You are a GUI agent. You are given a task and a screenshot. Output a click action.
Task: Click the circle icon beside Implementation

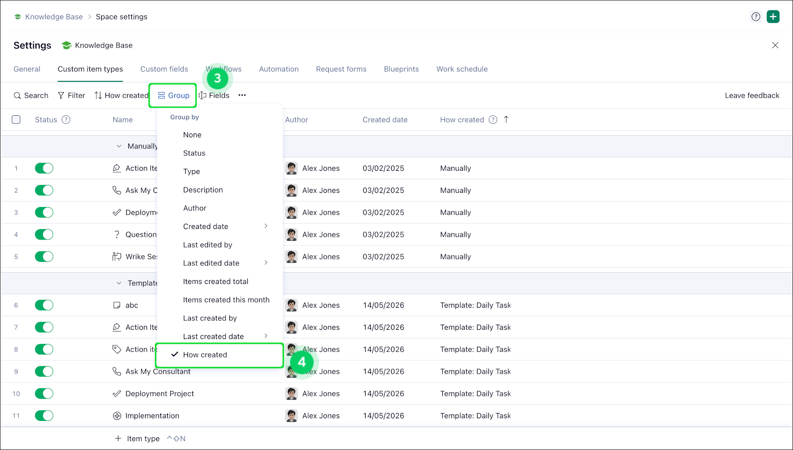click(117, 416)
